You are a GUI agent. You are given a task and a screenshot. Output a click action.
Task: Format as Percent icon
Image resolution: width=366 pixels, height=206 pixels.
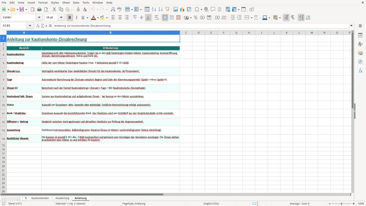[196, 18]
